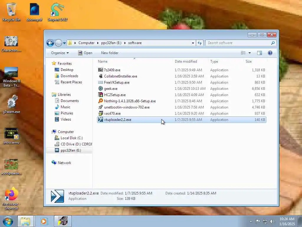Viewport: 302px width, 227px height.
Task: Show hidden tray icons arrow
Action: (251, 221)
